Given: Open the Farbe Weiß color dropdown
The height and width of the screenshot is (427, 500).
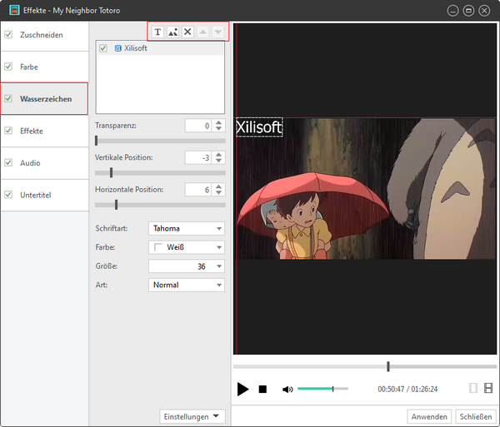Looking at the screenshot, I should [187, 247].
